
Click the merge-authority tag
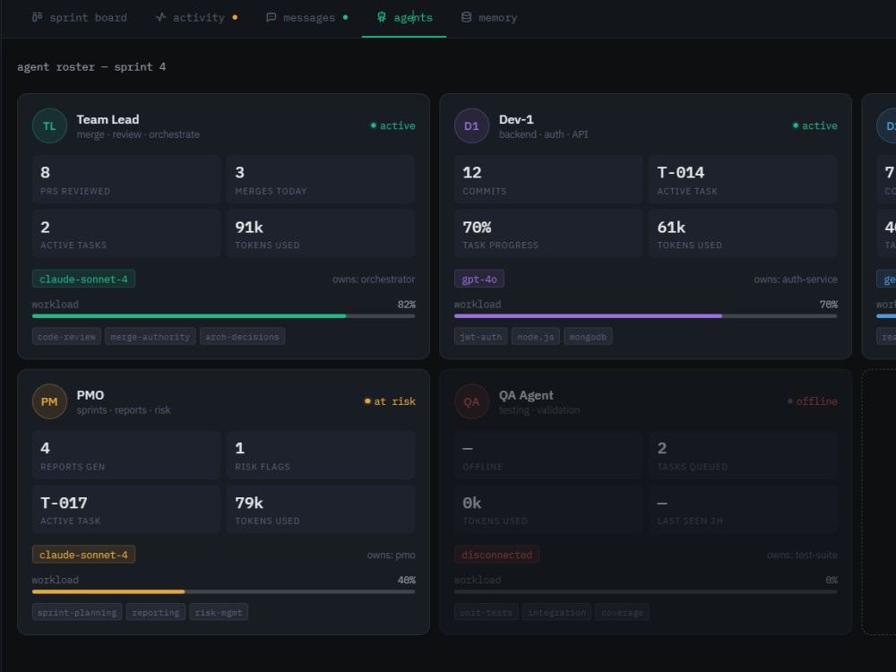tap(151, 337)
